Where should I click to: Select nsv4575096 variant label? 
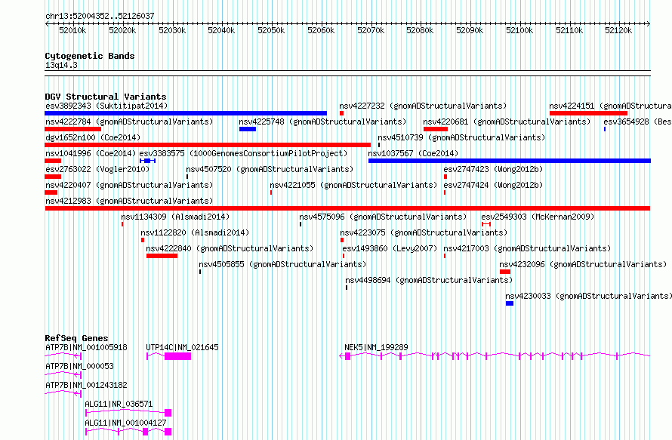click(x=383, y=217)
